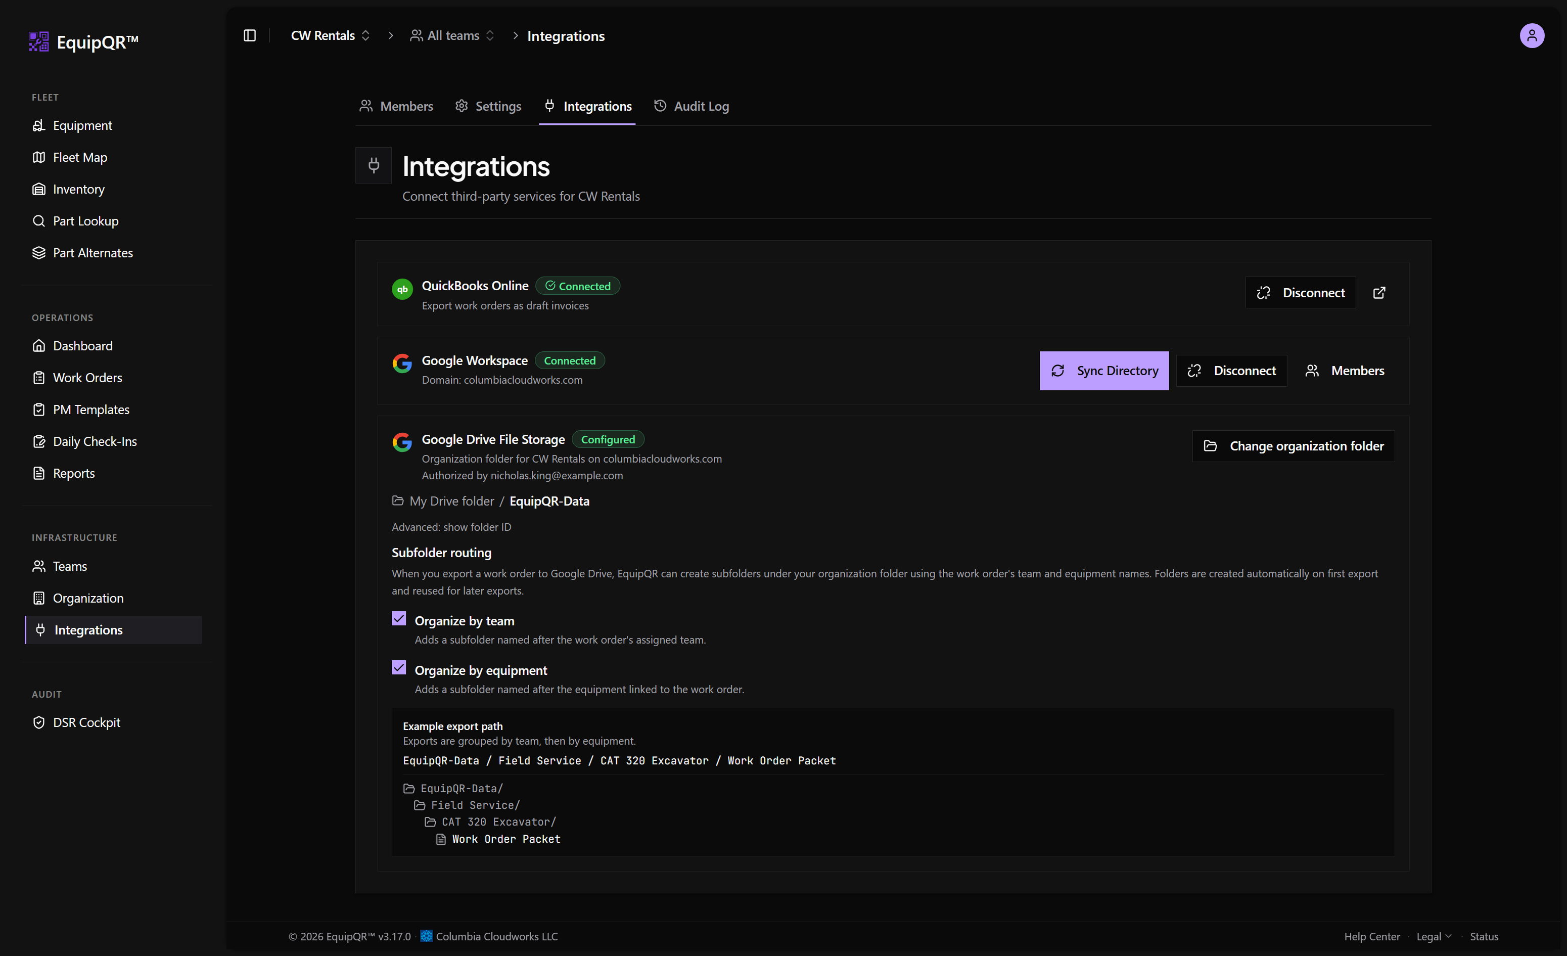Toggle Organize by equipment checkbox
The height and width of the screenshot is (956, 1567).
coord(399,667)
